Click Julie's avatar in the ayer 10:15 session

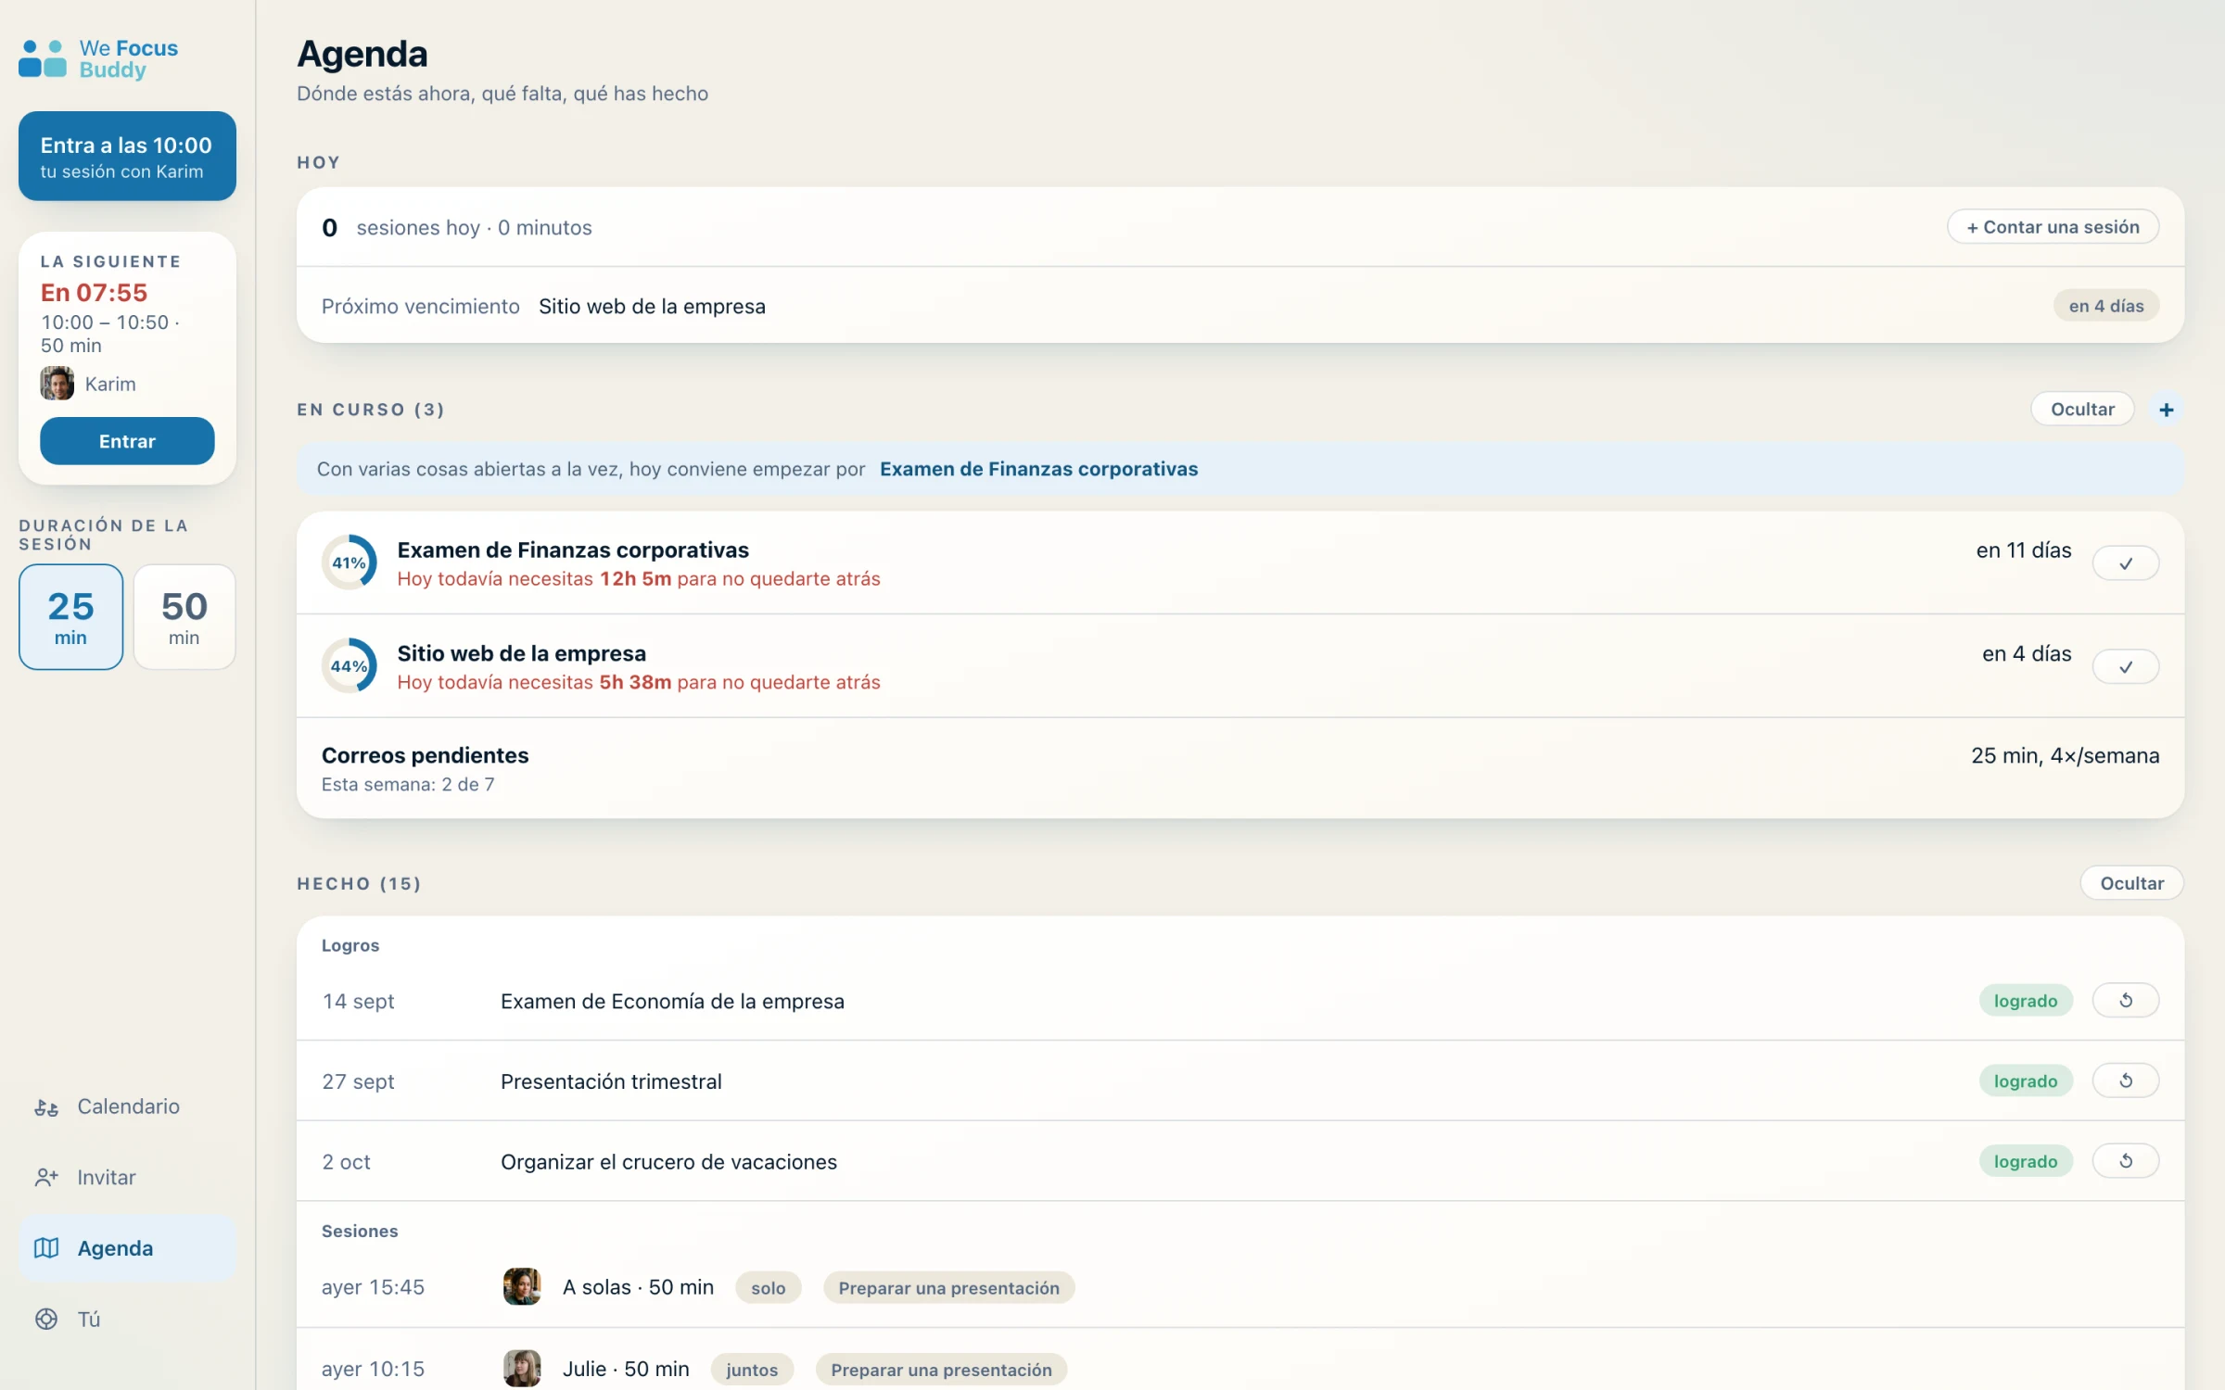(522, 1369)
